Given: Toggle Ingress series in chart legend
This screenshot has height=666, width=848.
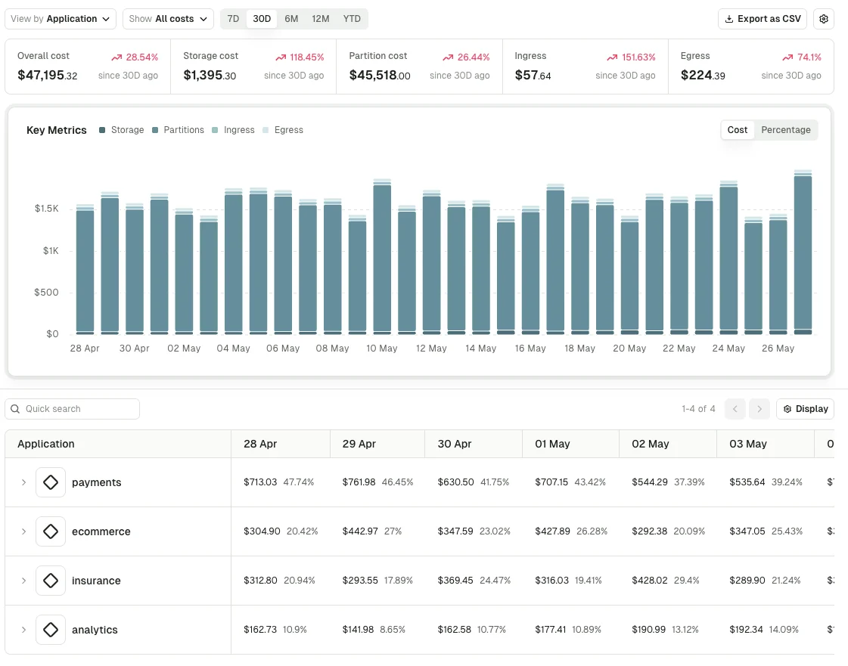Looking at the screenshot, I should tap(233, 130).
